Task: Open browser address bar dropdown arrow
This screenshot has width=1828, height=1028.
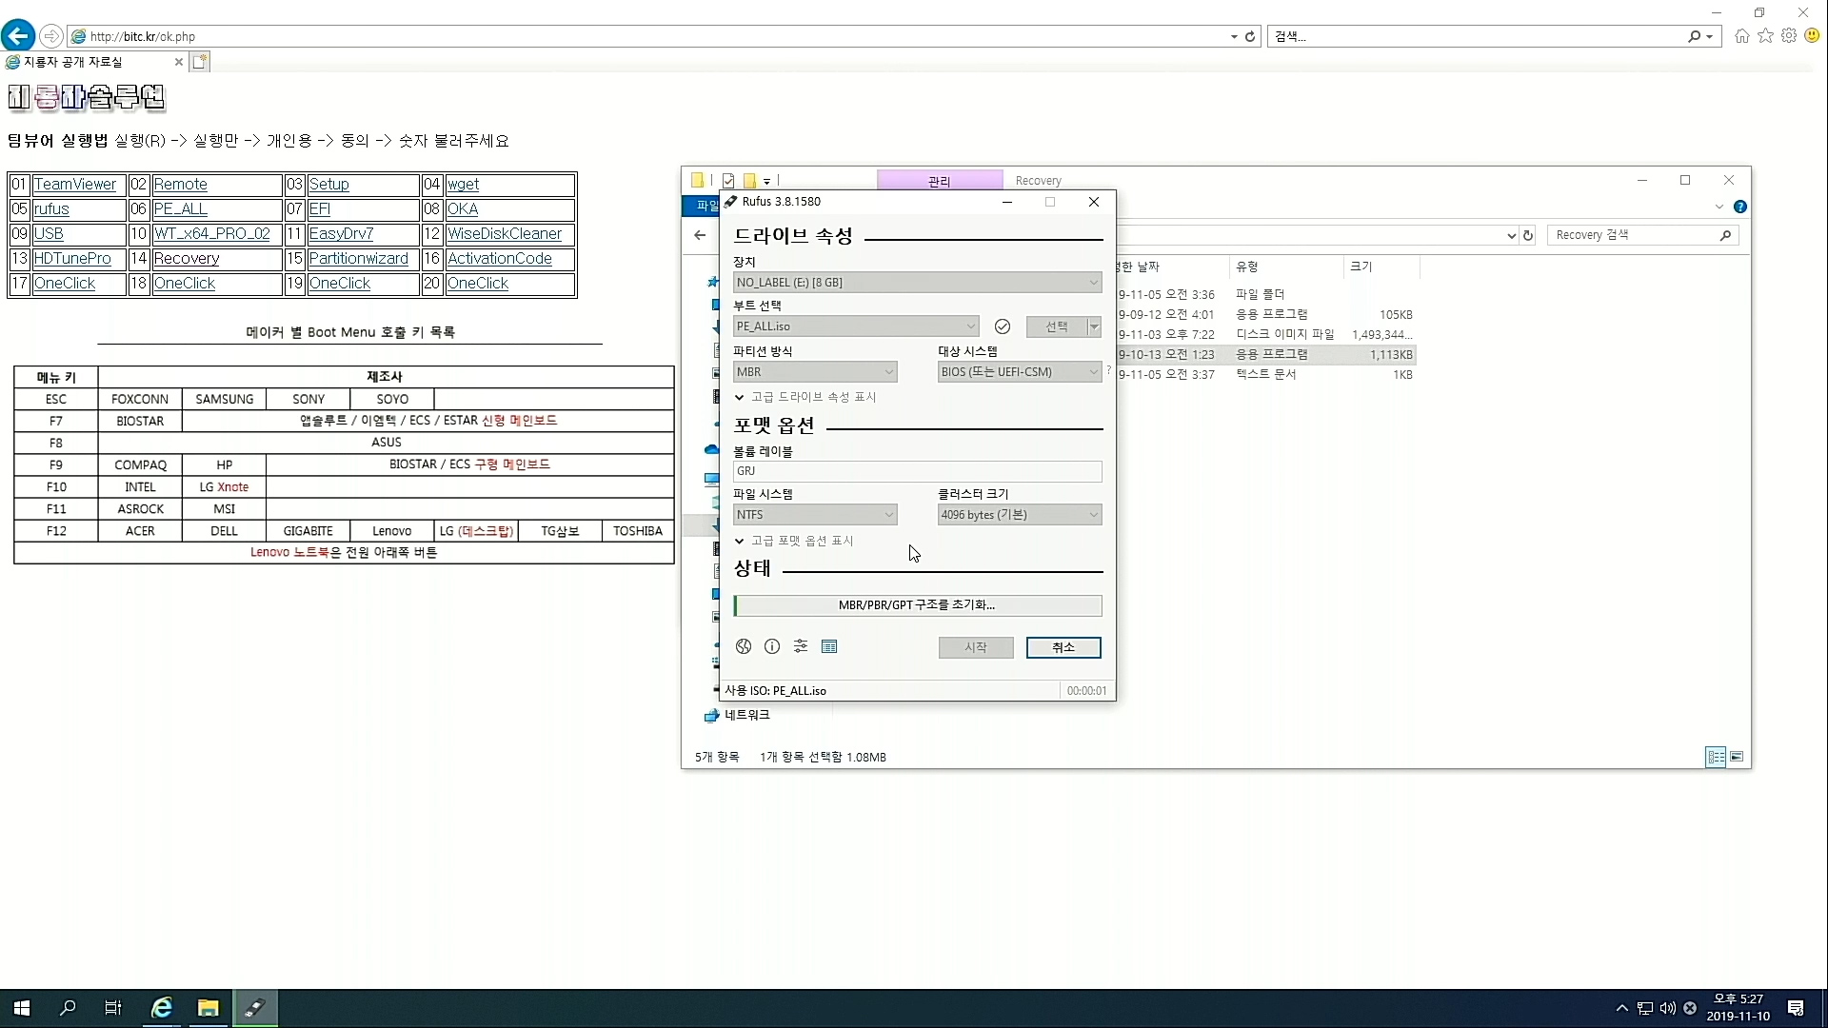Action: 1234,36
